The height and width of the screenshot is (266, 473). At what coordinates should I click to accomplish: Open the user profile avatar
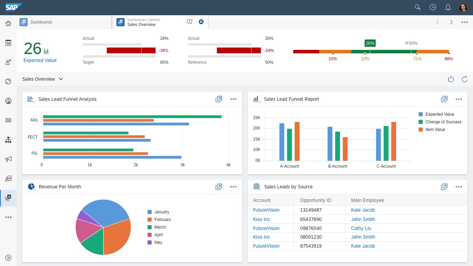click(x=463, y=7)
